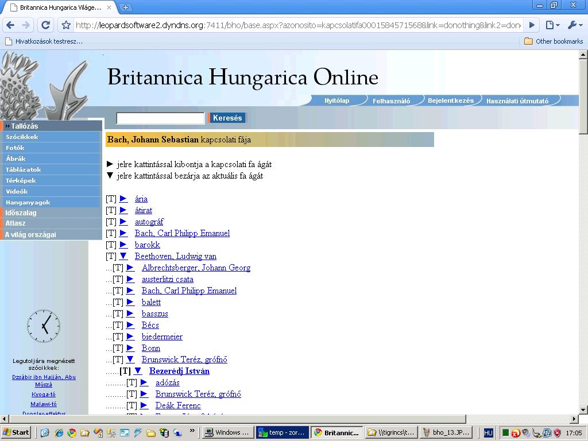Select Hanganyagok in the sidebar
The width and height of the screenshot is (588, 441).
[x=51, y=202]
